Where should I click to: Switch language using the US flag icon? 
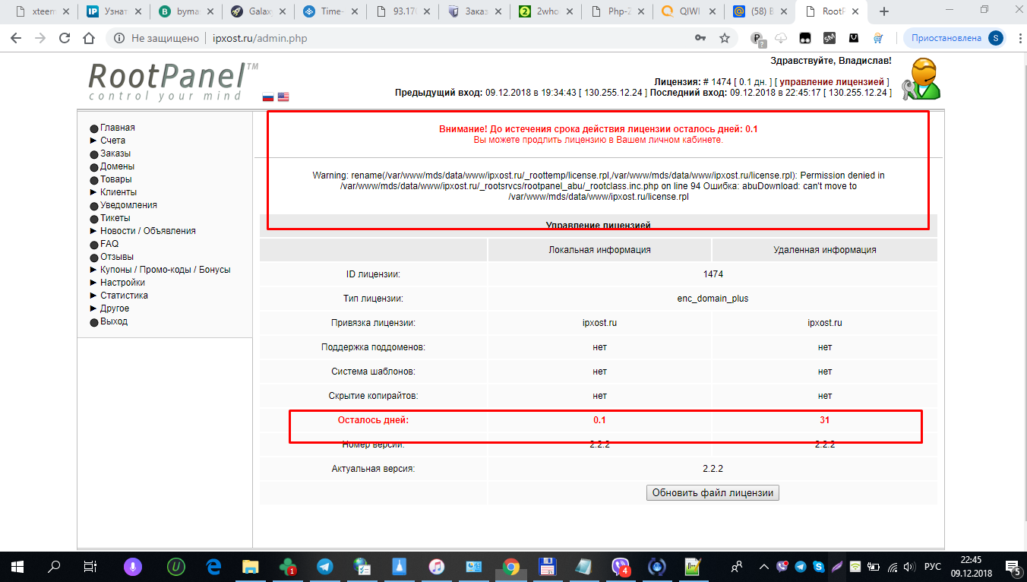(283, 97)
